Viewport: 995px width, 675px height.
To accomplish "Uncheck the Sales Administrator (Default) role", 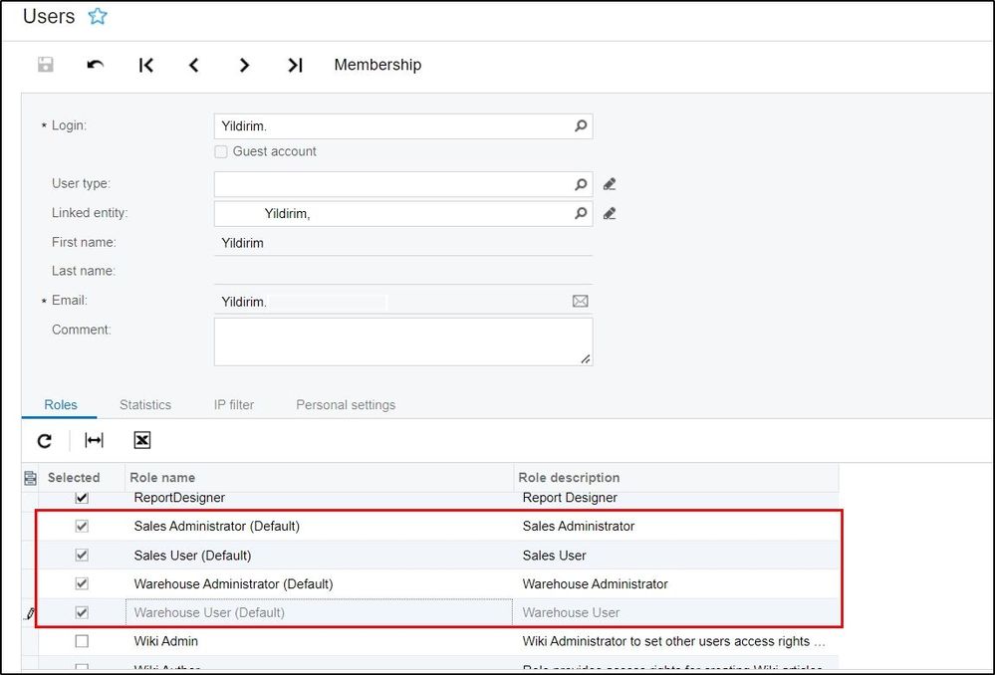I will click(82, 526).
